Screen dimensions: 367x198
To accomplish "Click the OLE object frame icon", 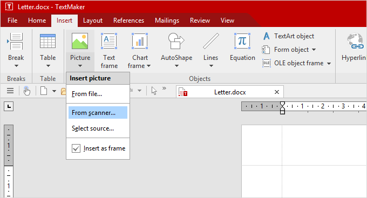I will (x=267, y=63).
